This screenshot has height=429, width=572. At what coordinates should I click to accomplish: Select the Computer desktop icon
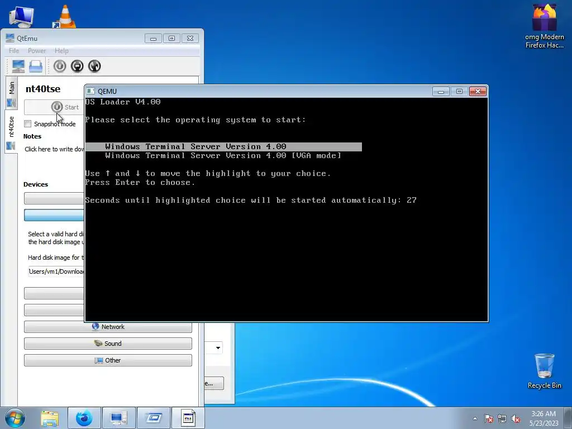[x=21, y=16]
